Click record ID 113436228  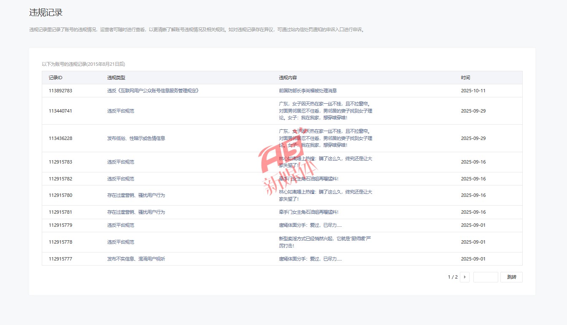click(x=60, y=138)
